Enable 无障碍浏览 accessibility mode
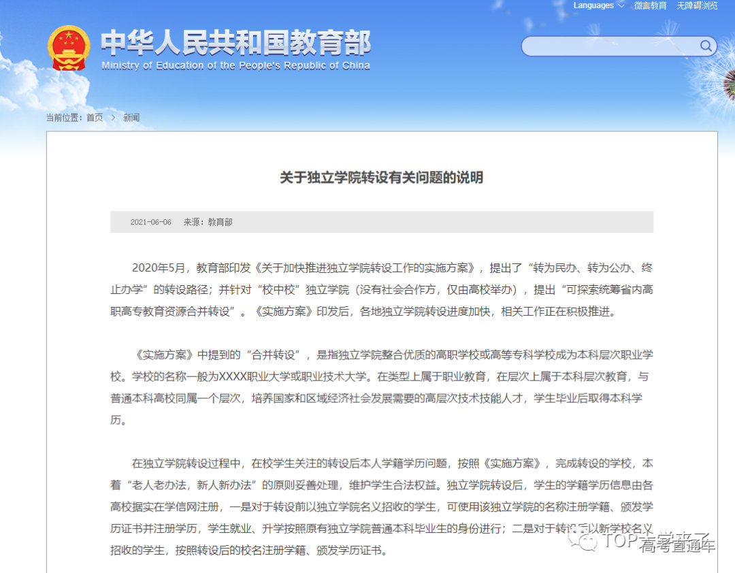The image size is (735, 573). point(696,5)
